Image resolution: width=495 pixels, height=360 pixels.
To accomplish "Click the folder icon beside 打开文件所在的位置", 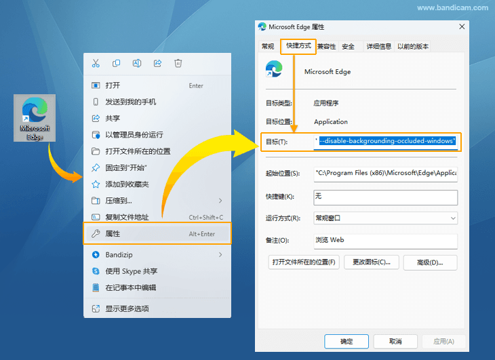I will click(x=96, y=151).
